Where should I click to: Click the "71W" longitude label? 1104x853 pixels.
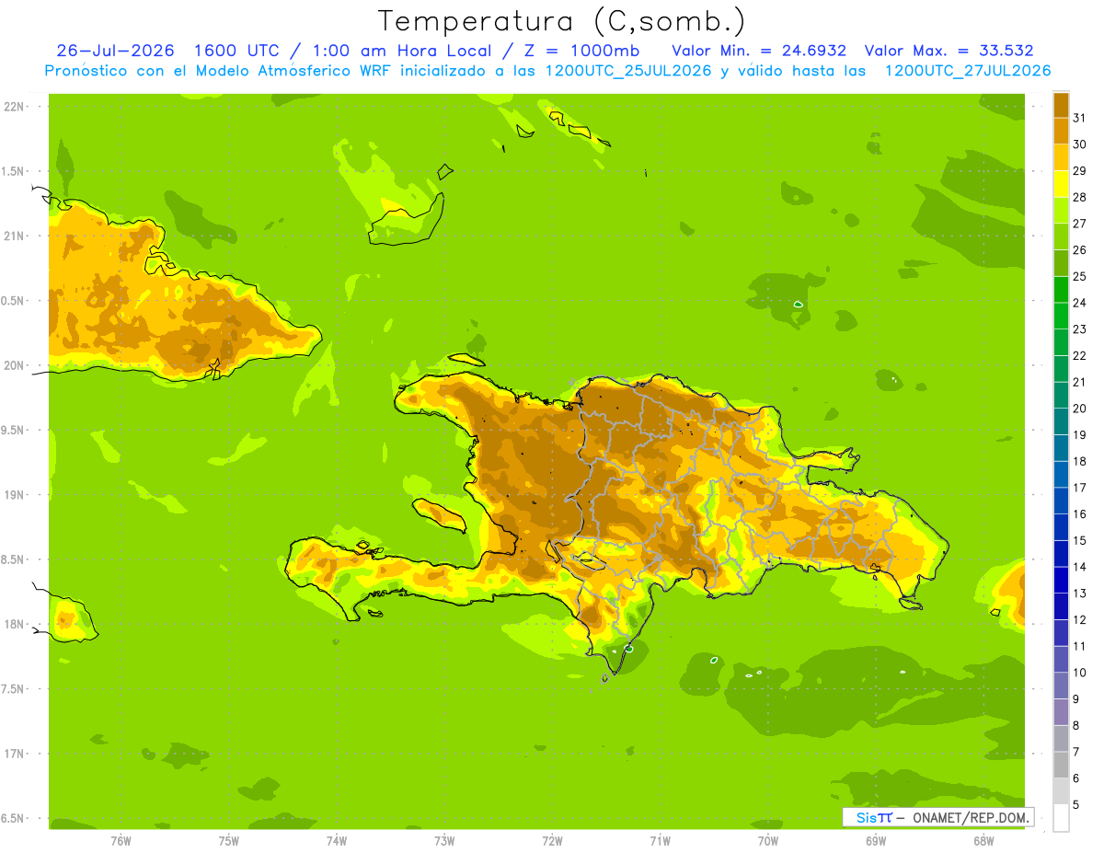660,841
